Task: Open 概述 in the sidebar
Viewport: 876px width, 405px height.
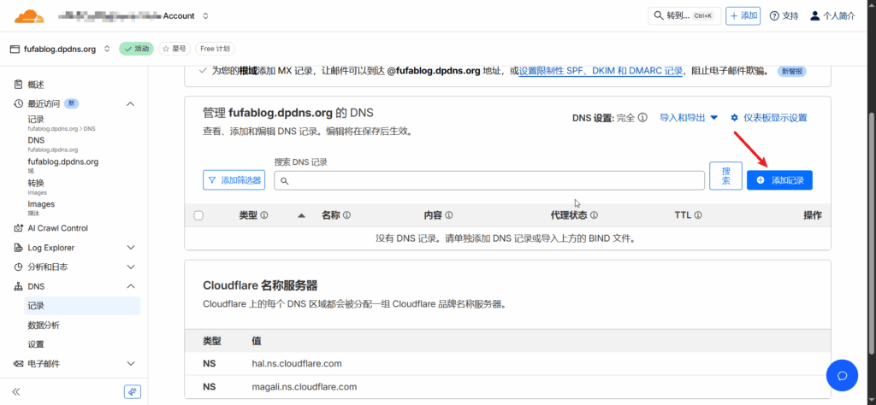Action: coord(36,85)
